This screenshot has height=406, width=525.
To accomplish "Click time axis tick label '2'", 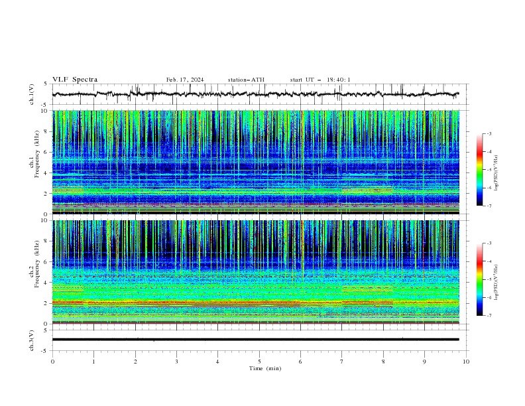I will pyautogui.click(x=135, y=362).
